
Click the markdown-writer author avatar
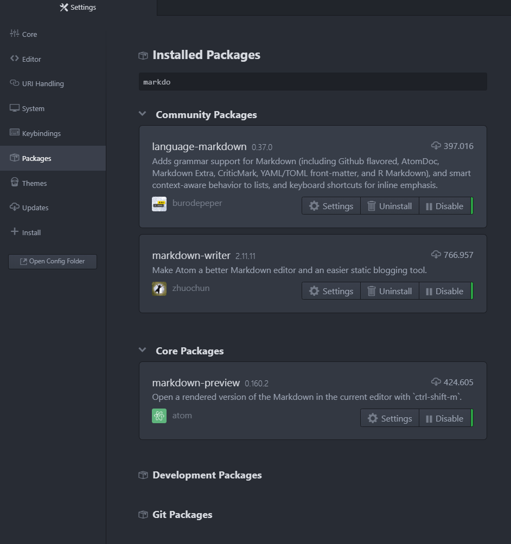coord(158,288)
